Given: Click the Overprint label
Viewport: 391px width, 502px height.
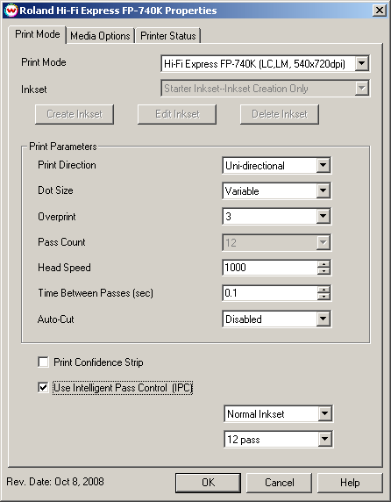Looking at the screenshot, I should (57, 217).
